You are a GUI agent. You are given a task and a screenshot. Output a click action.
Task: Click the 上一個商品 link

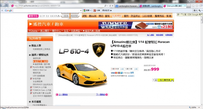[x=63, y=95]
